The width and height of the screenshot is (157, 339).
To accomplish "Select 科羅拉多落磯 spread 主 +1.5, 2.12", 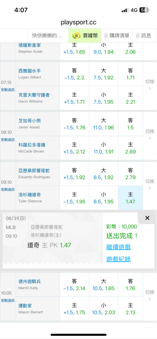I will click(74, 148).
